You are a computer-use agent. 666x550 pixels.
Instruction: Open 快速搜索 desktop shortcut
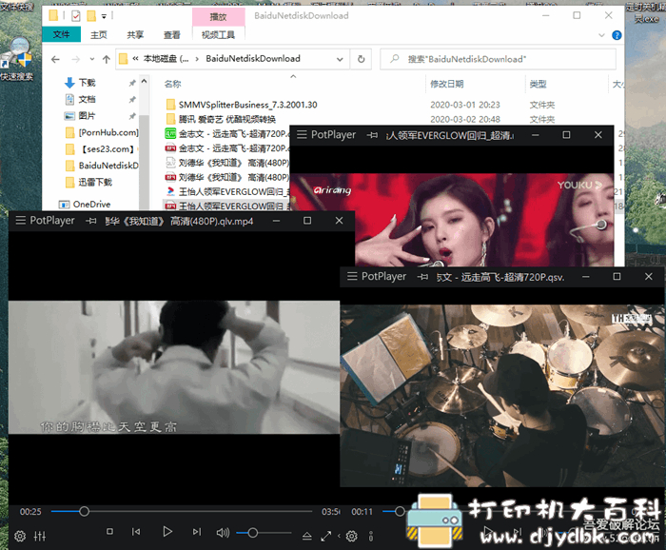pos(17,59)
